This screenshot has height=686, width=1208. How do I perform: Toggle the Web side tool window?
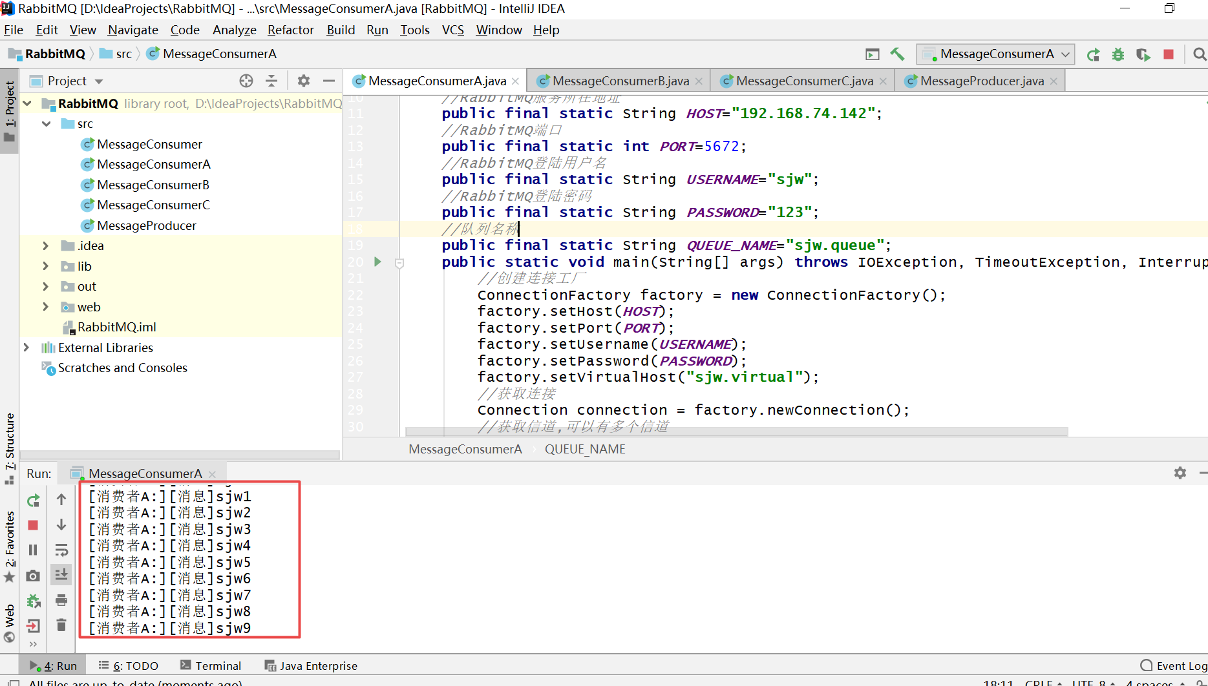(9, 623)
